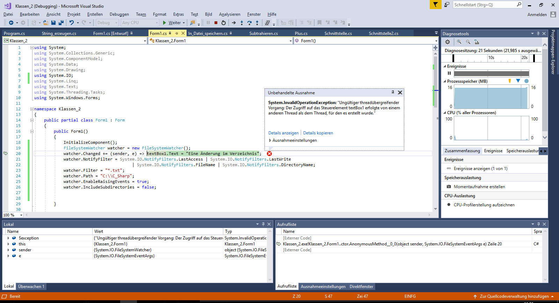Switch to the Program.cs tab
The image size is (559, 303).
point(14,34)
